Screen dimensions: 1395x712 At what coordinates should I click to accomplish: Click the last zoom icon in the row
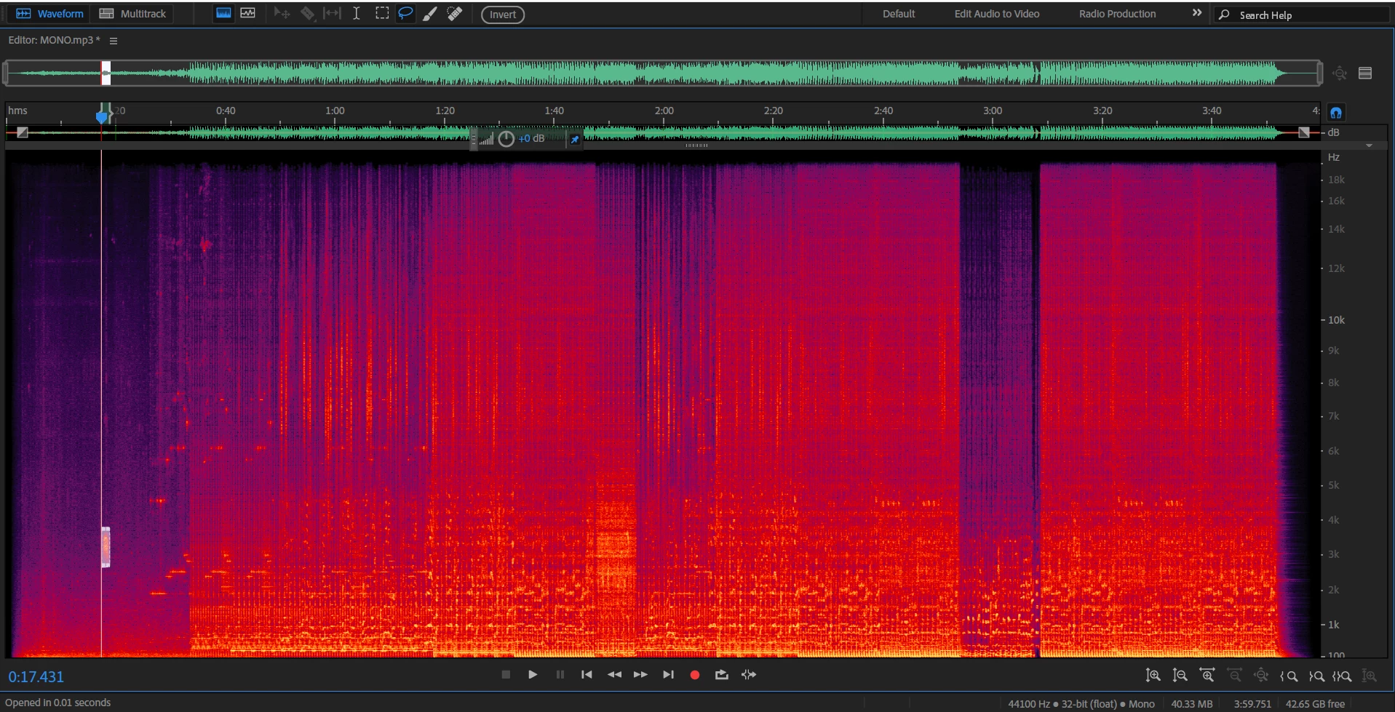[1369, 676]
